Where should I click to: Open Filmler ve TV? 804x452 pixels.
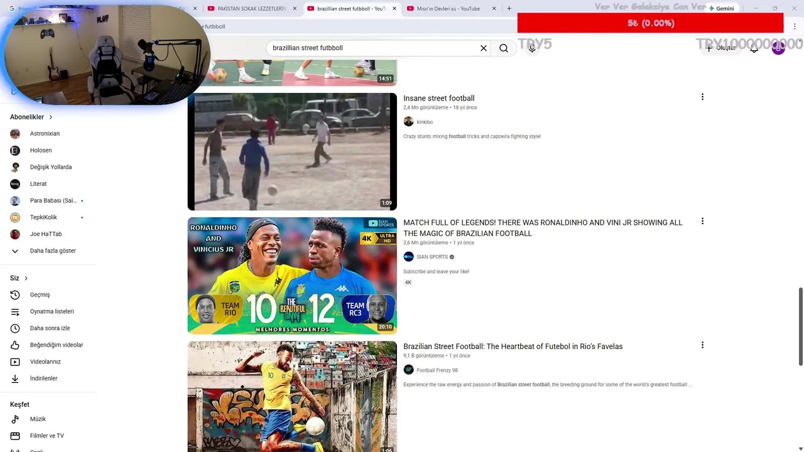tap(48, 436)
